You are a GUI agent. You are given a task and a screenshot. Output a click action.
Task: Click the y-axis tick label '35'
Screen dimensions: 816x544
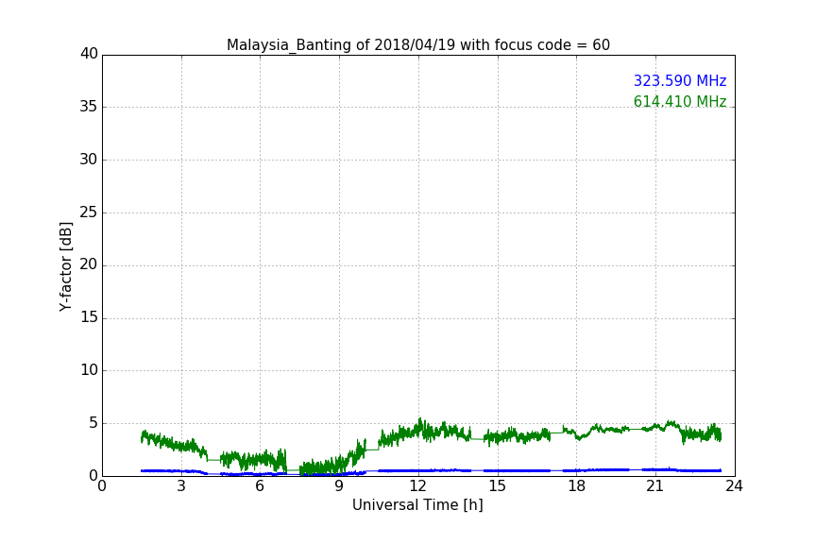[x=89, y=107]
